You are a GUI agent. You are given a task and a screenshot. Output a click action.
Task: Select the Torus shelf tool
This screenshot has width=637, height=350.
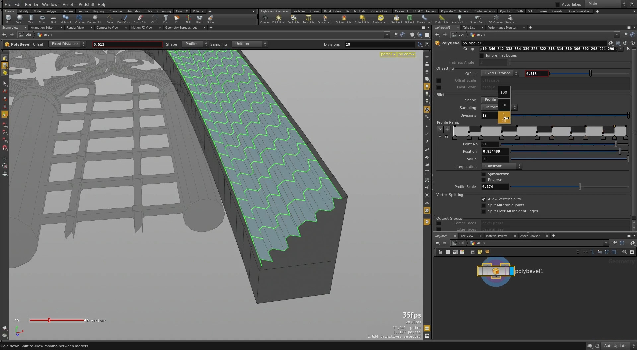pyautogui.click(x=42, y=19)
